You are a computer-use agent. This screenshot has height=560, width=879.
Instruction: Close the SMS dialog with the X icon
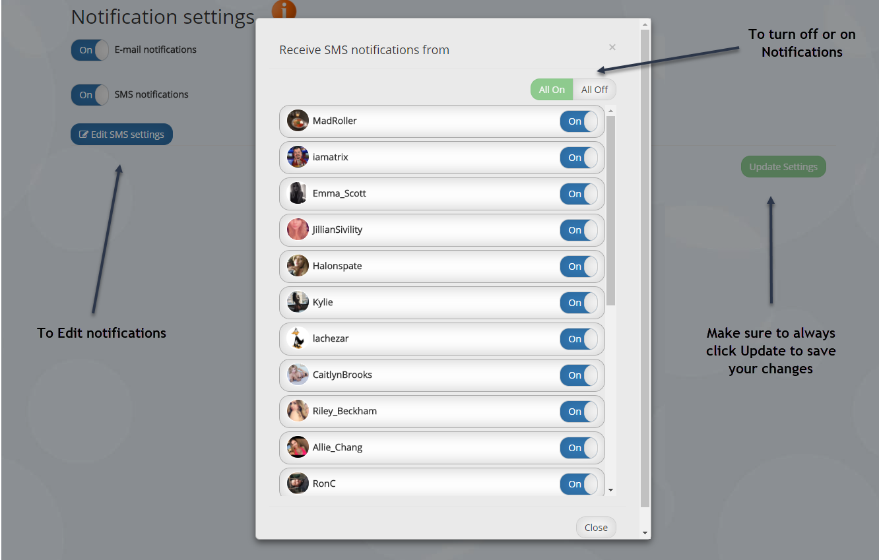(612, 47)
